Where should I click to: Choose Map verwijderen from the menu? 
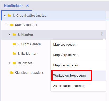[78, 65]
